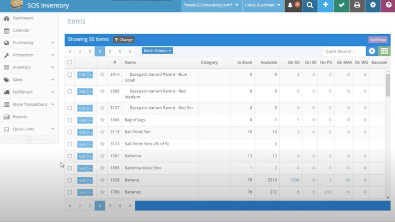Open the help question mark icon
The height and width of the screenshot is (222, 395).
click(x=388, y=5)
